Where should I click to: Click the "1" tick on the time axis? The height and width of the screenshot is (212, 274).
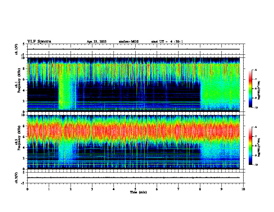click(49, 189)
